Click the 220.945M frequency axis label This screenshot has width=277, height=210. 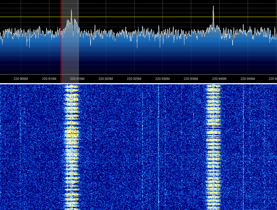(248, 79)
